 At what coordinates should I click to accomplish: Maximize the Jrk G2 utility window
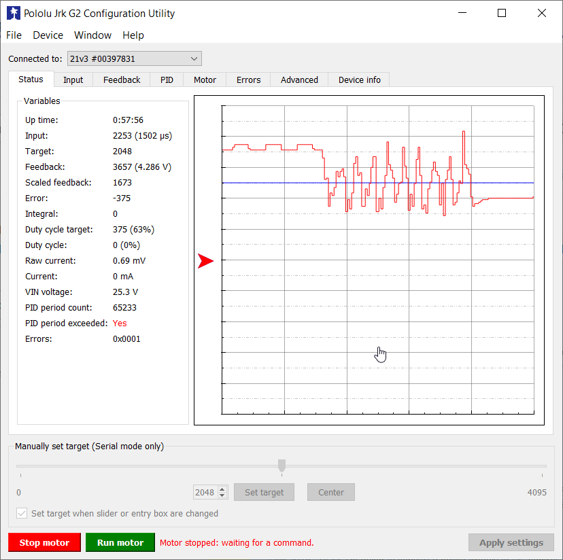coord(502,13)
